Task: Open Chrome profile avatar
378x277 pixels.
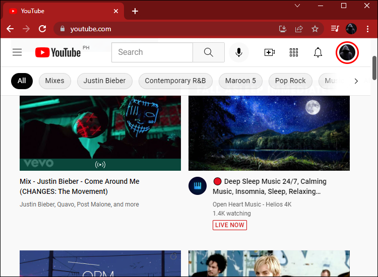Action: click(351, 29)
